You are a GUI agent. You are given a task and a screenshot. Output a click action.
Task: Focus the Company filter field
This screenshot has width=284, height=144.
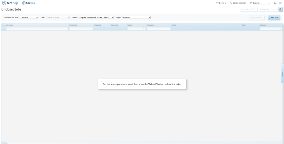click(x=159, y=29)
